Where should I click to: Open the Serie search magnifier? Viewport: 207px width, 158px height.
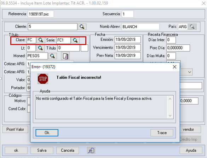tap(75, 40)
